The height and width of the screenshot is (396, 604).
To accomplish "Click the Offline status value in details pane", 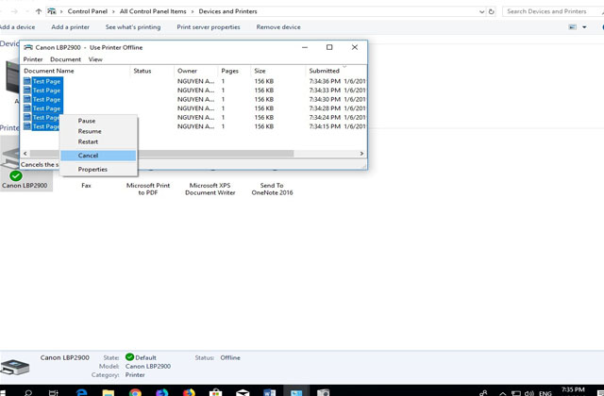I will [x=230, y=357].
